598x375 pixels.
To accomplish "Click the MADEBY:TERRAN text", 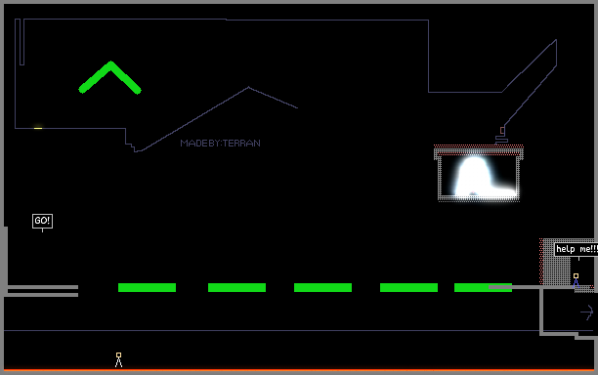I will 221,144.
